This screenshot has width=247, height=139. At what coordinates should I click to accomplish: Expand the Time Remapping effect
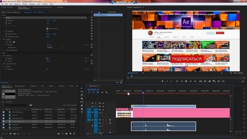(x=2, y=50)
